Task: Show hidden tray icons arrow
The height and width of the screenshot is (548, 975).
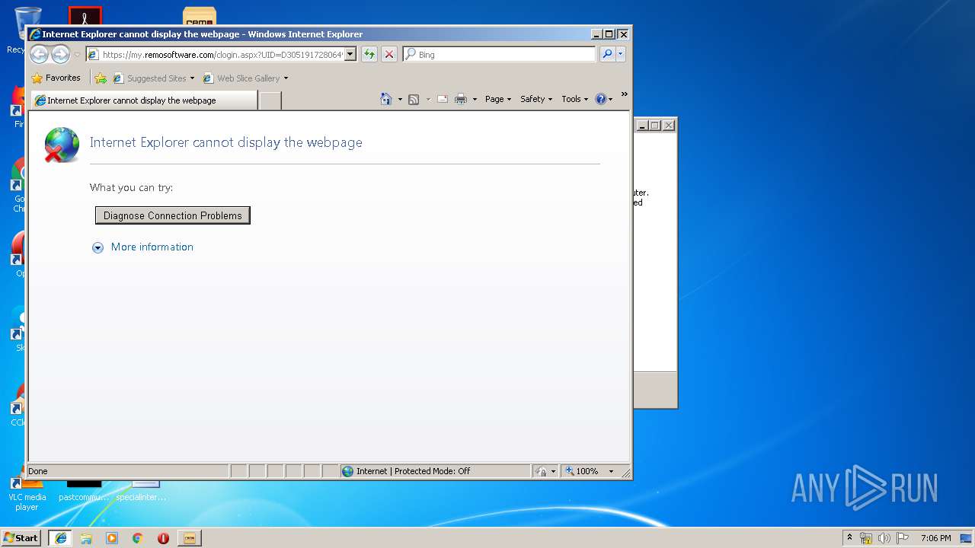Action: click(x=849, y=537)
